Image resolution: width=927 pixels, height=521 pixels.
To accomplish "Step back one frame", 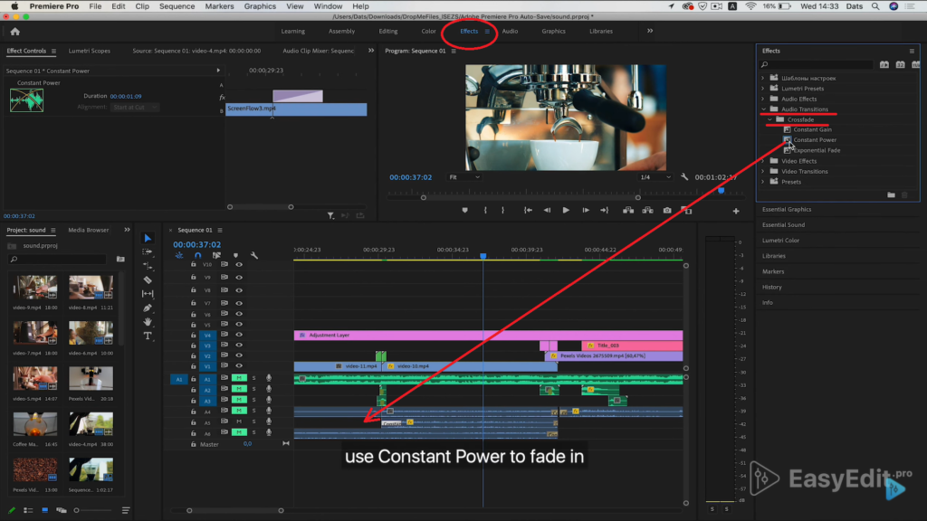I will (x=547, y=210).
